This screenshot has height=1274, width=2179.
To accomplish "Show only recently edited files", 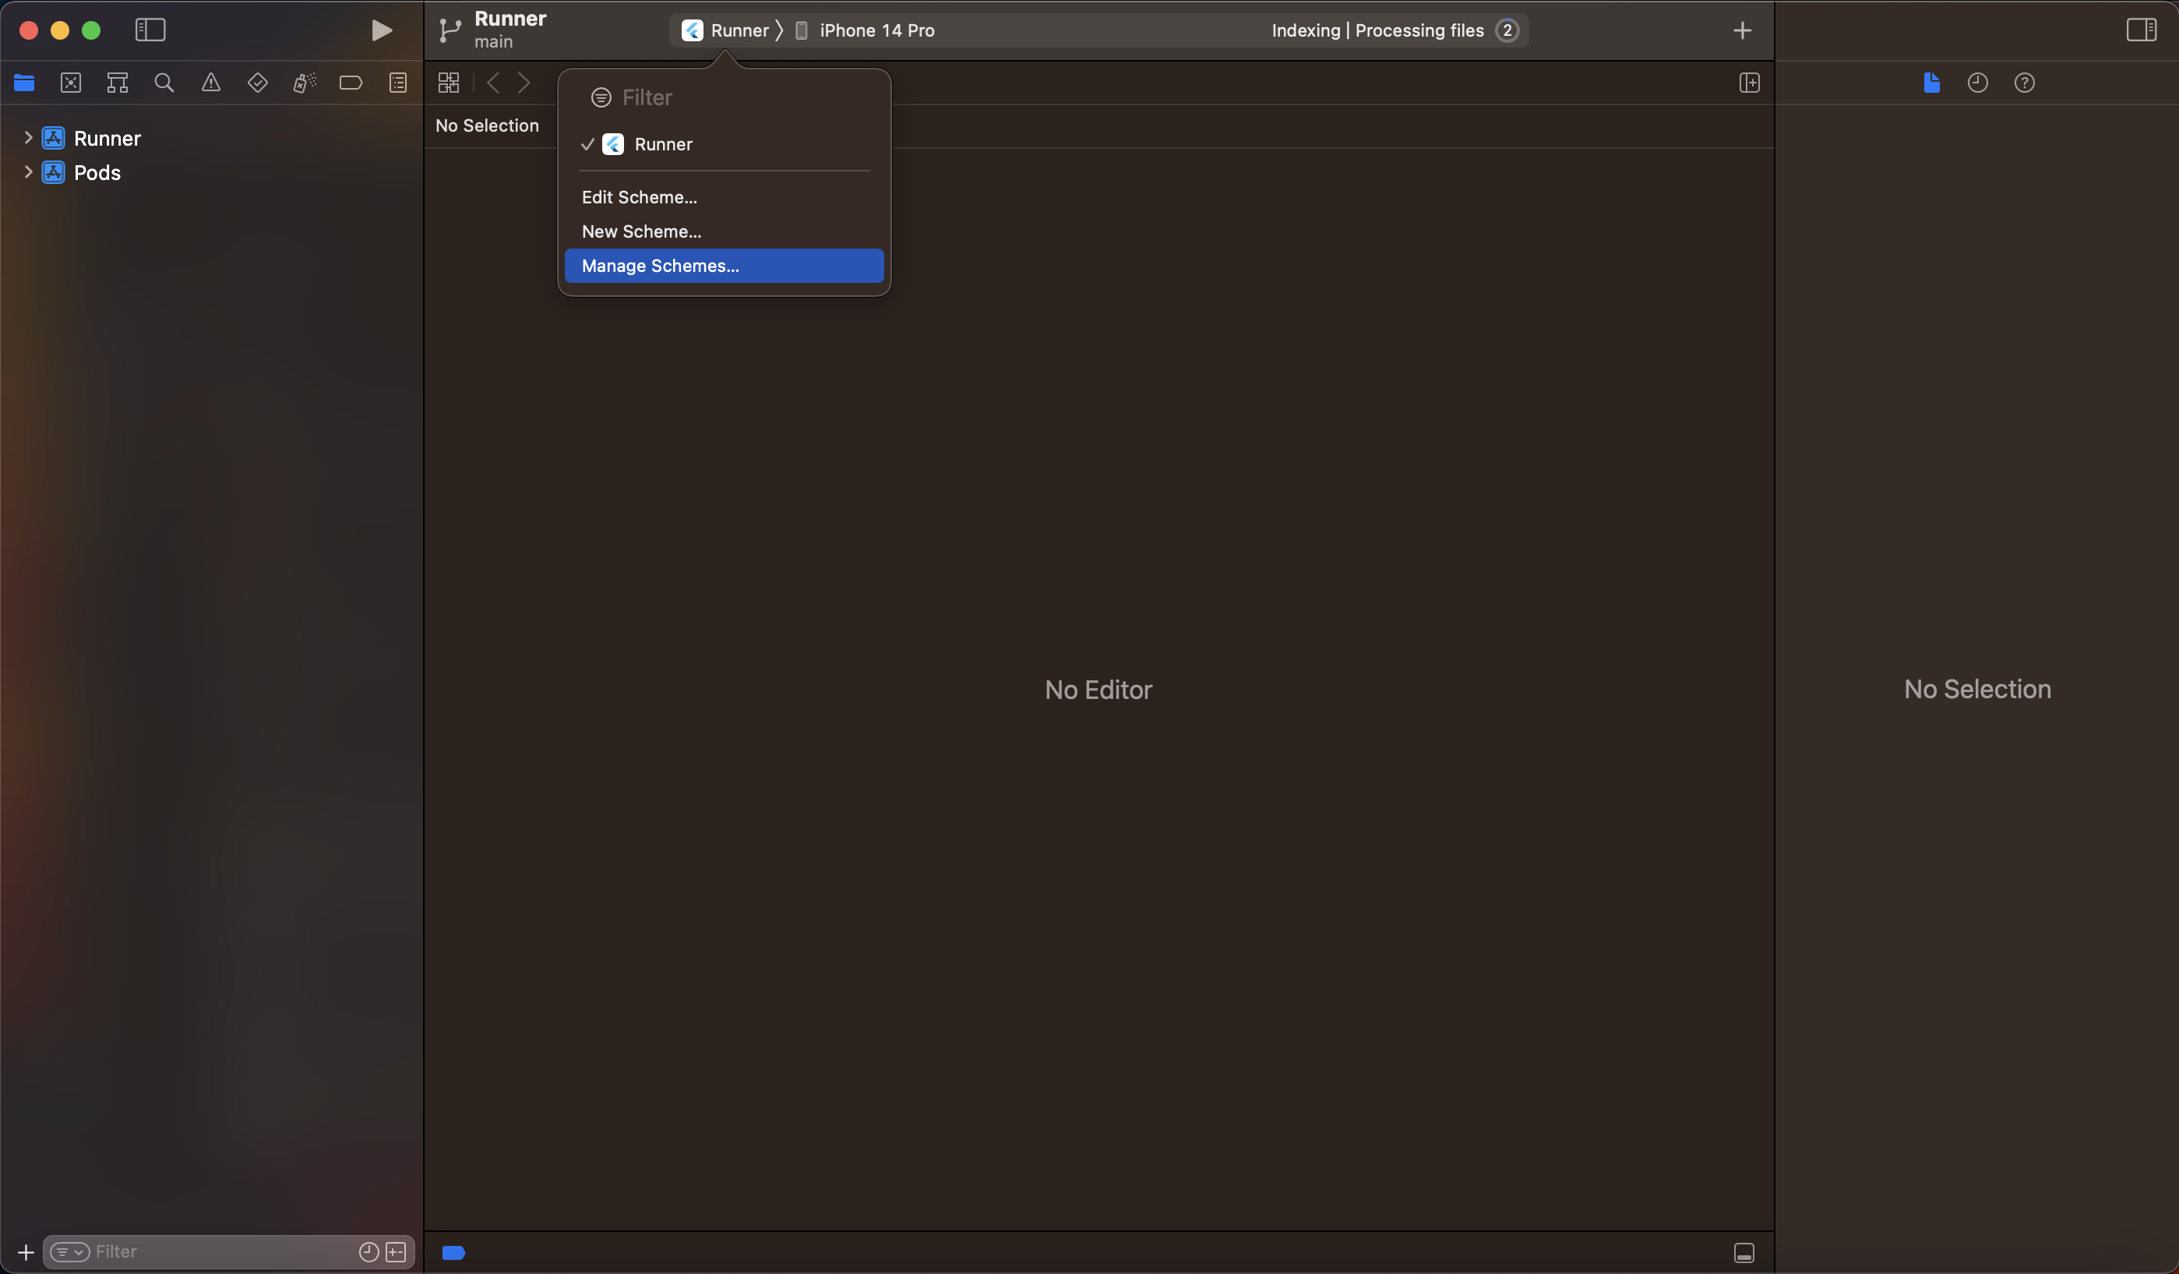I will coord(369,1251).
